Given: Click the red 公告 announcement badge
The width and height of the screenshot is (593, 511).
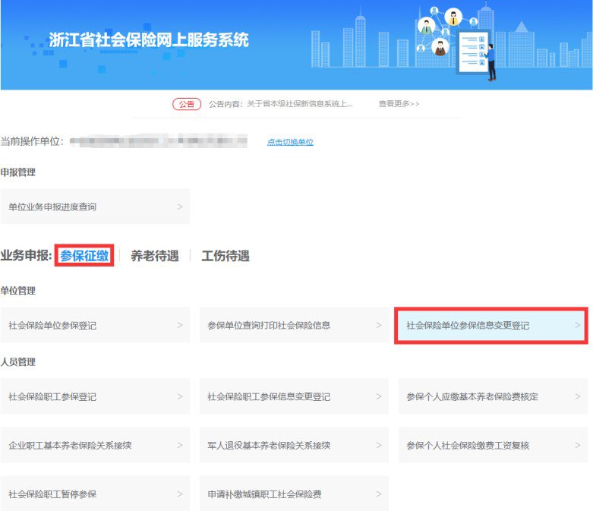Looking at the screenshot, I should tap(186, 104).
